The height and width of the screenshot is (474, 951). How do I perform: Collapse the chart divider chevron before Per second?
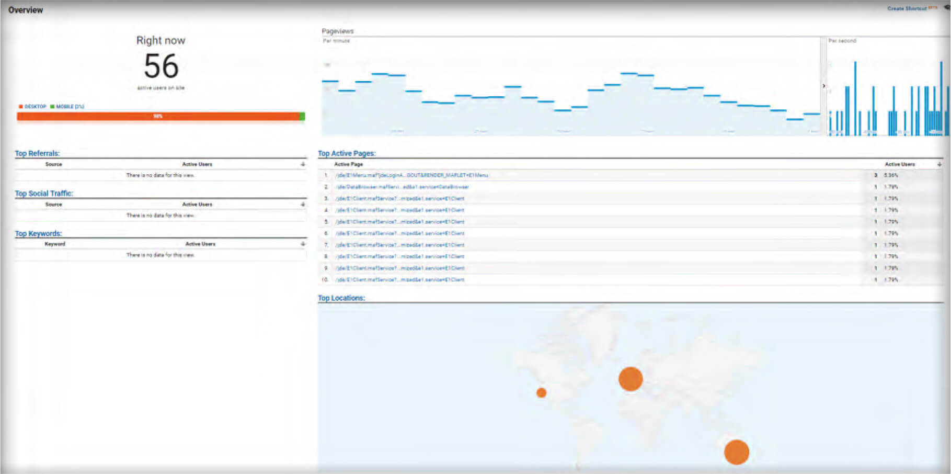(823, 86)
